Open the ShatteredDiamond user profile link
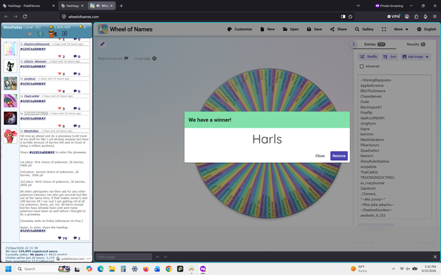This screenshot has width=441, height=275. pos(37,44)
